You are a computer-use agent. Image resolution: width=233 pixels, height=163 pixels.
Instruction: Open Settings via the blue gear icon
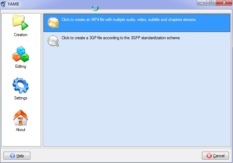(20, 86)
